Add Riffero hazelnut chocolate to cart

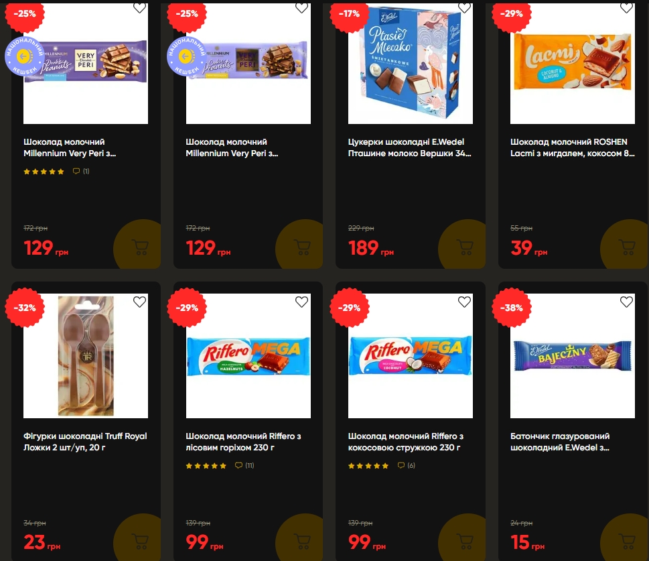point(302,540)
